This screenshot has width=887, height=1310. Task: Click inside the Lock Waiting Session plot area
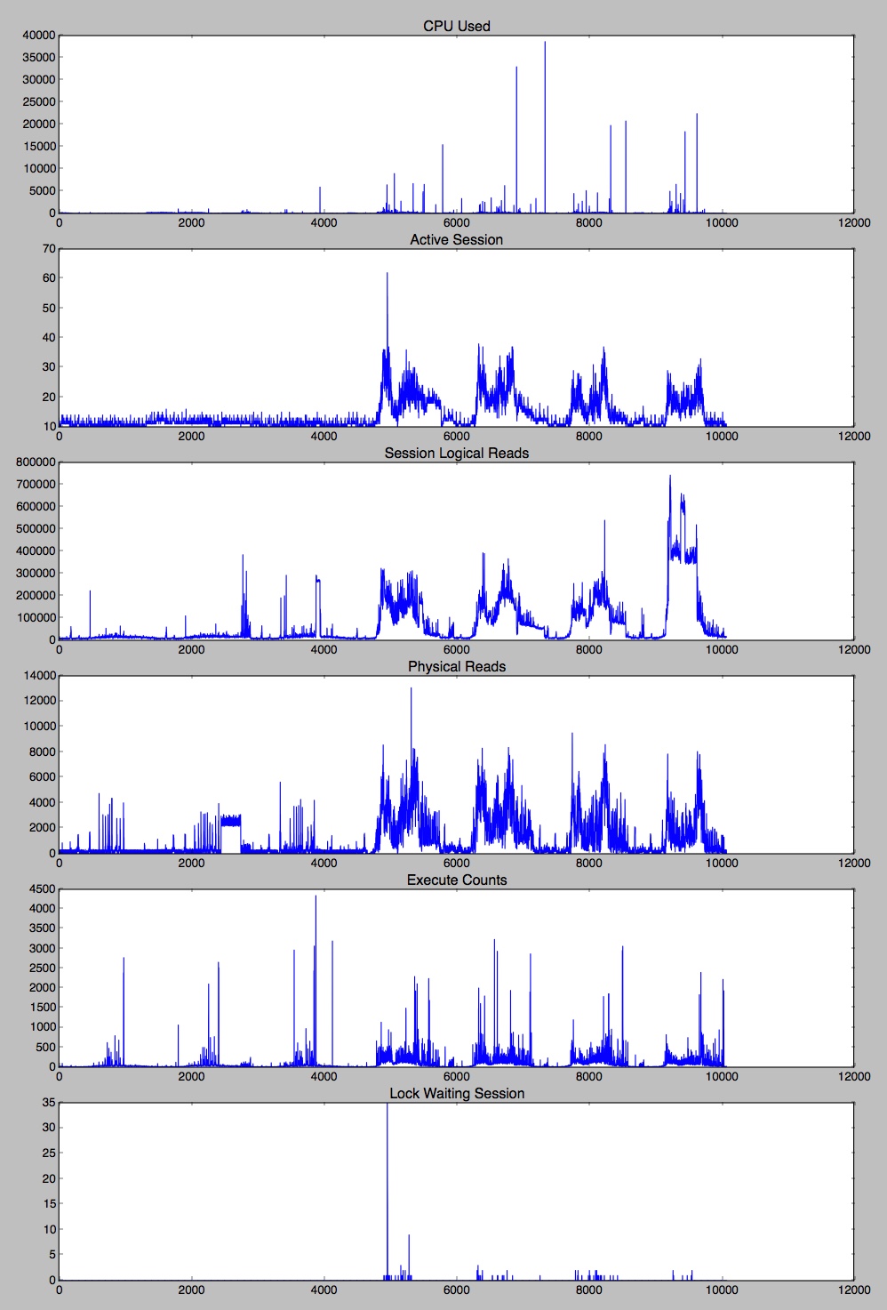[456, 1191]
